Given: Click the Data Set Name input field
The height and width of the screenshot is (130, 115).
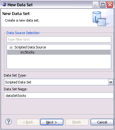Looking at the screenshot, I should (59, 96).
